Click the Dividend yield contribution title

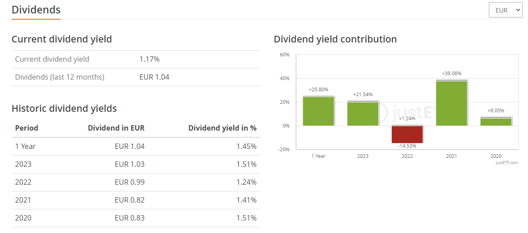[x=335, y=39]
